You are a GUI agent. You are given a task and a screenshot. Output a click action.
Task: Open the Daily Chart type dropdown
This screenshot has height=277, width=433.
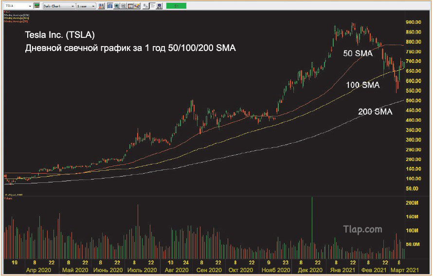coord(59,6)
